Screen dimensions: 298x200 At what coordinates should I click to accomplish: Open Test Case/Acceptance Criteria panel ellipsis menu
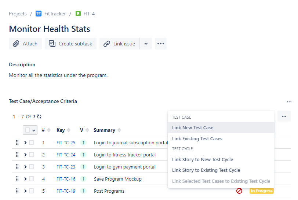[289, 102]
